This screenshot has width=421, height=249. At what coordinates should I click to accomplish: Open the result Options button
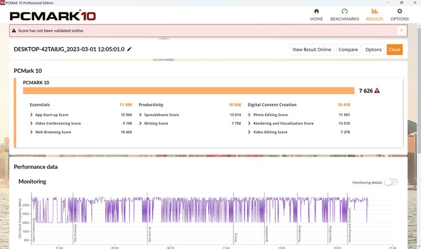tap(373, 50)
